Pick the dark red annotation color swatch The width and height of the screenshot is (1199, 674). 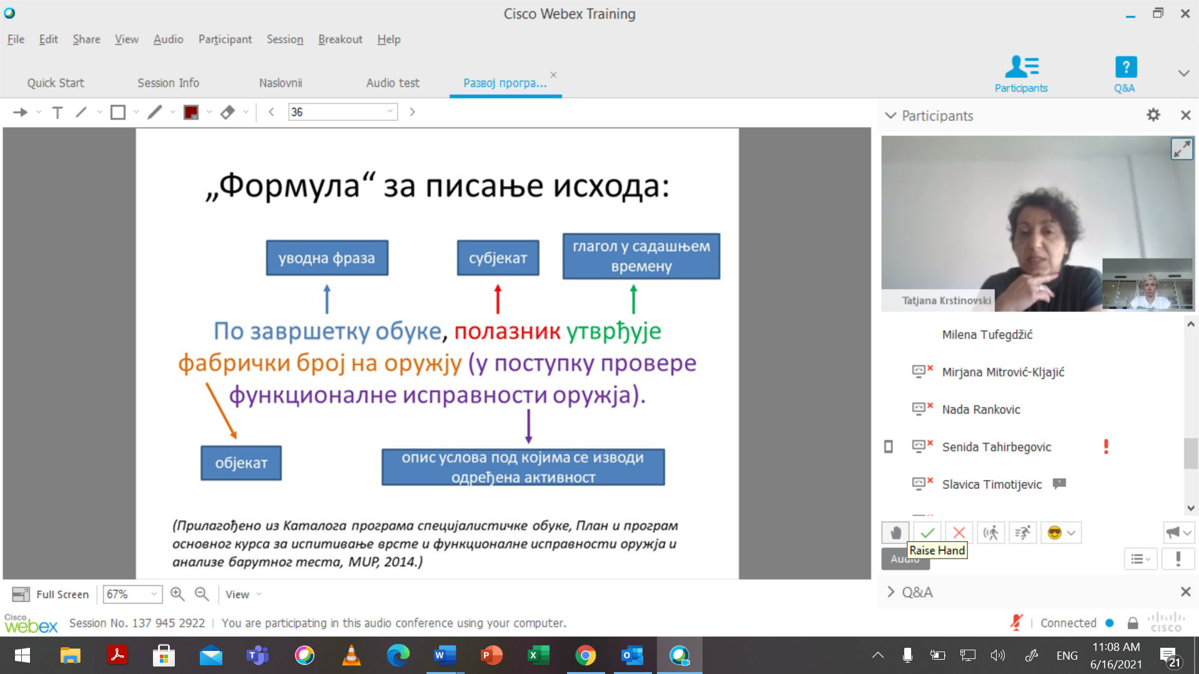coord(191,112)
